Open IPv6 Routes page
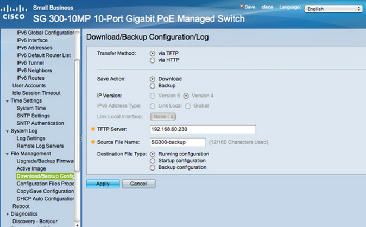366x227 pixels. coord(30,78)
